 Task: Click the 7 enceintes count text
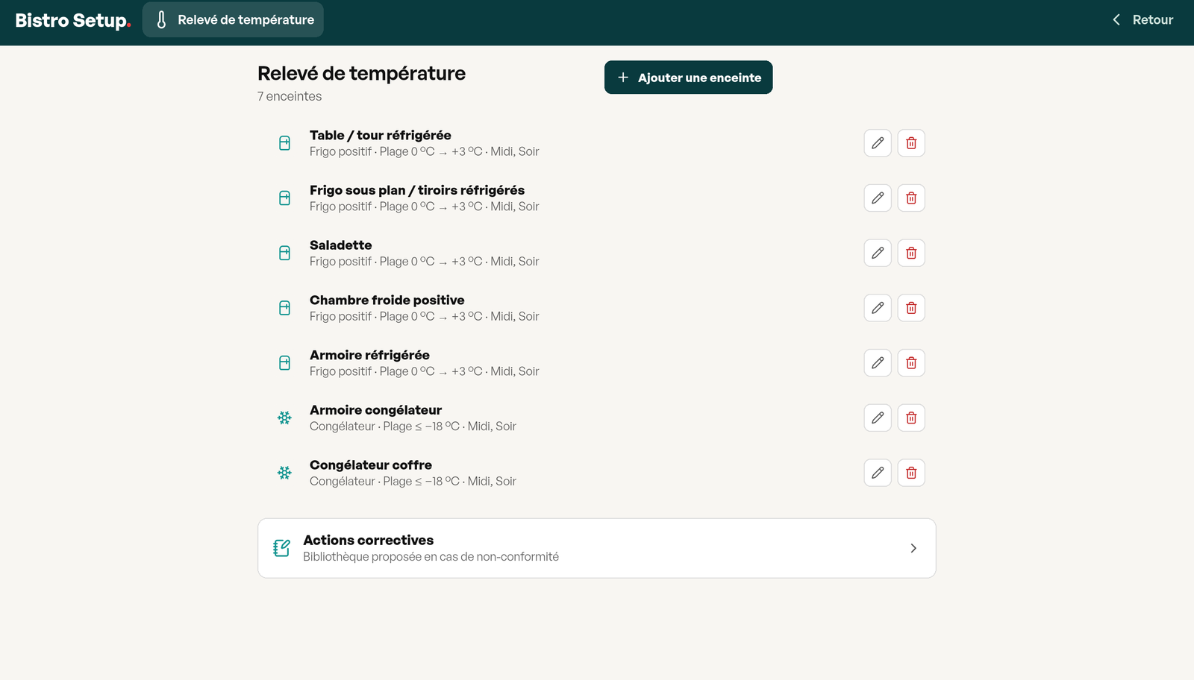pos(290,96)
